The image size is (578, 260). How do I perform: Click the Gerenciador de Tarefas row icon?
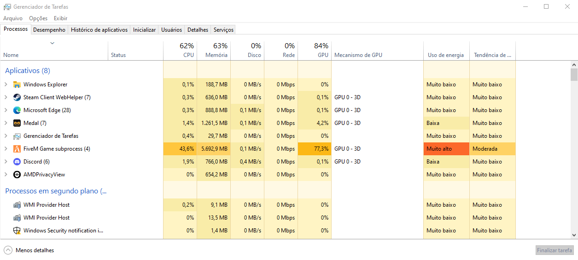17,136
